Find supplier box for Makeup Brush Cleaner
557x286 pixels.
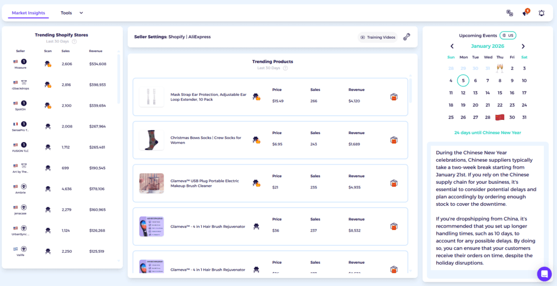pyautogui.click(x=394, y=183)
